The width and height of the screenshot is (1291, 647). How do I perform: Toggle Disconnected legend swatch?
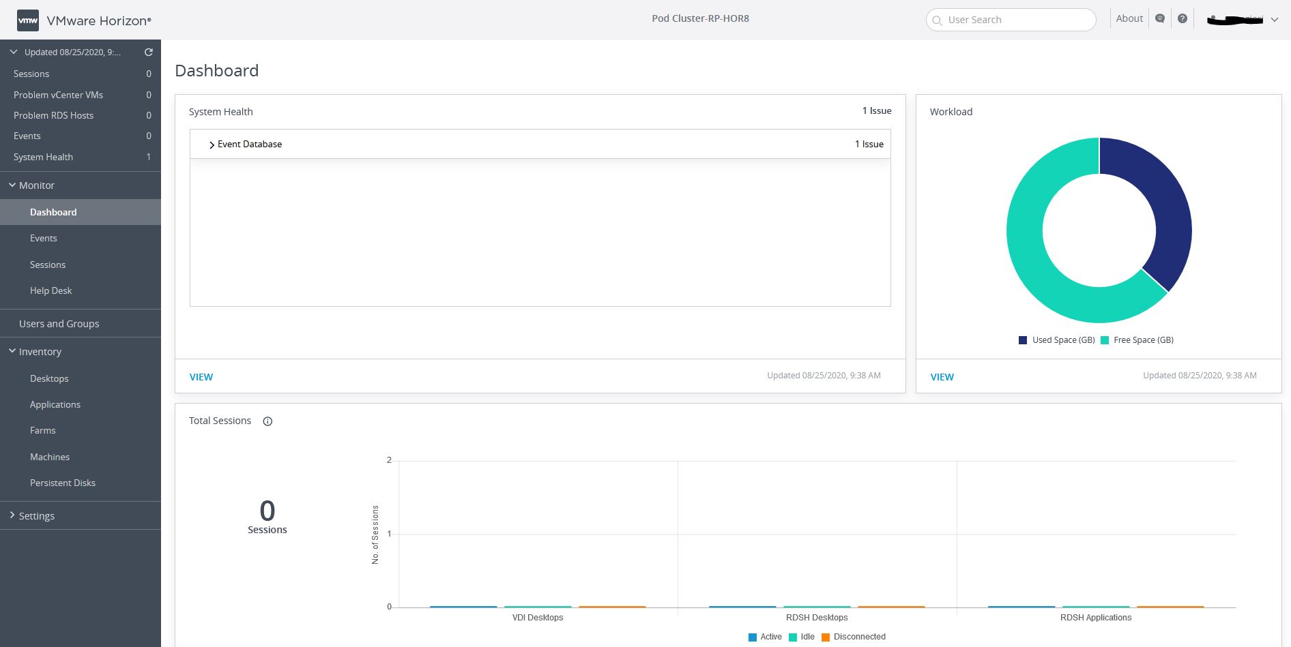pos(826,637)
